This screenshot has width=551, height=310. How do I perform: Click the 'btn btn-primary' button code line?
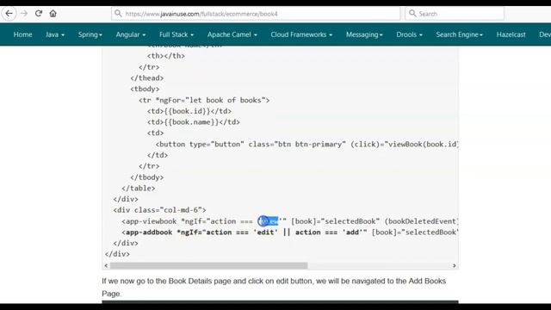point(307,144)
